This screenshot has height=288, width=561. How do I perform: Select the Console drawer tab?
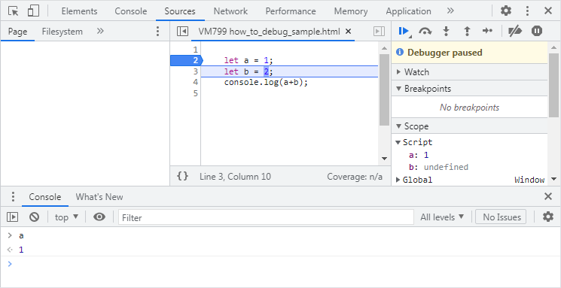point(45,197)
